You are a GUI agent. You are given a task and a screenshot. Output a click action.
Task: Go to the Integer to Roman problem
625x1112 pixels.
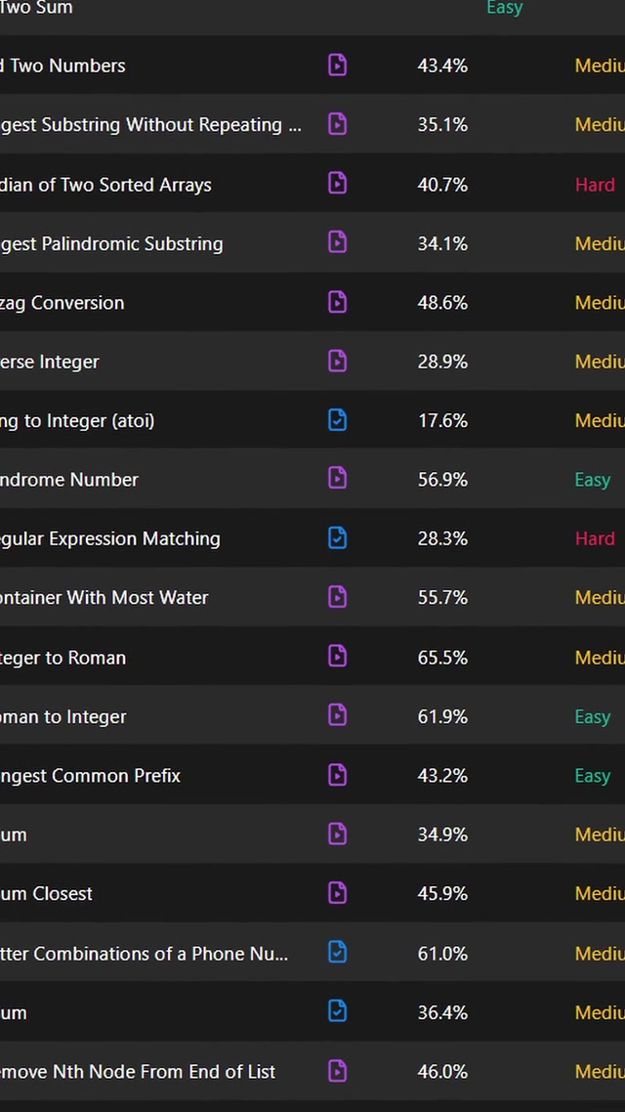(x=62, y=658)
